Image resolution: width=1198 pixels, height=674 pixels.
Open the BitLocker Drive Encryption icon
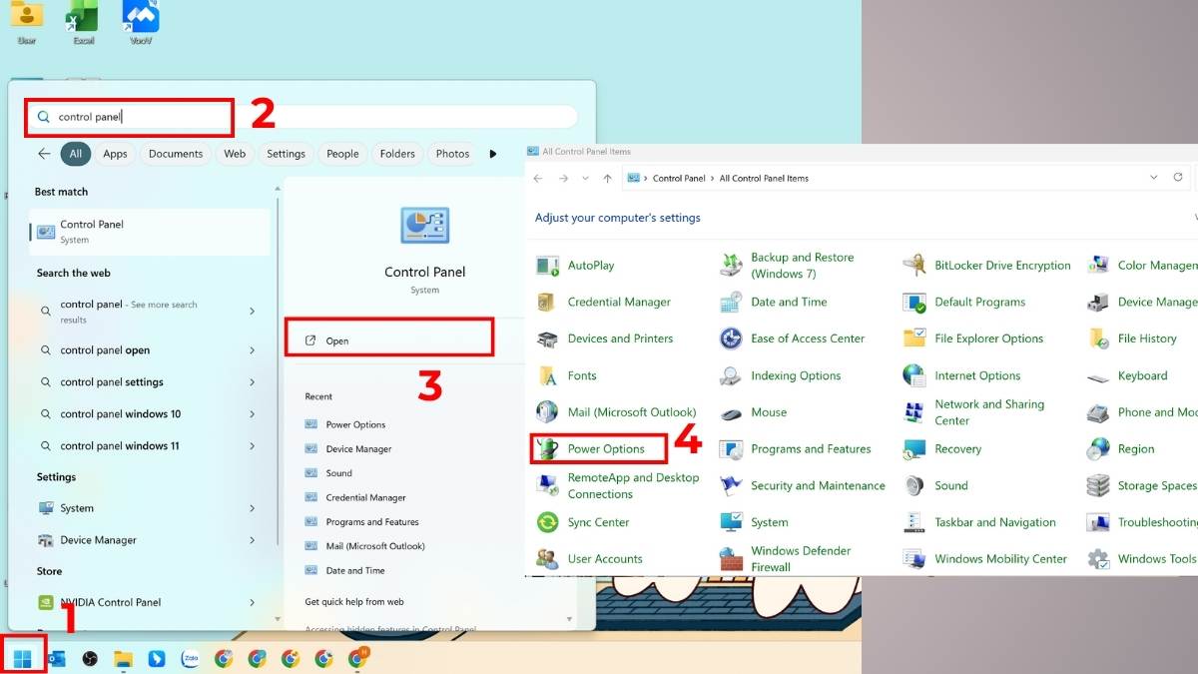(x=914, y=266)
